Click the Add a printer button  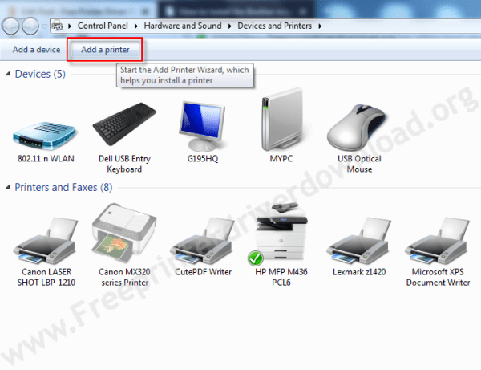point(105,50)
